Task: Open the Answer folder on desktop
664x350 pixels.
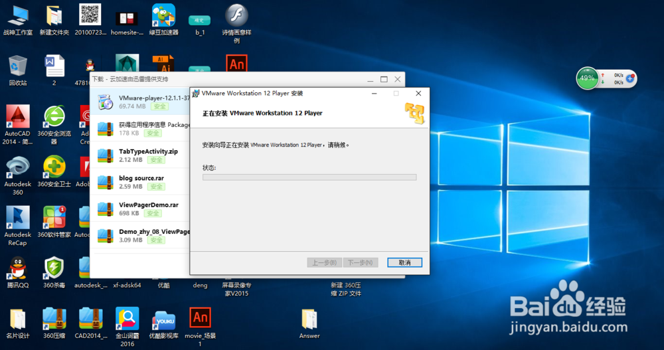Action: click(309, 323)
